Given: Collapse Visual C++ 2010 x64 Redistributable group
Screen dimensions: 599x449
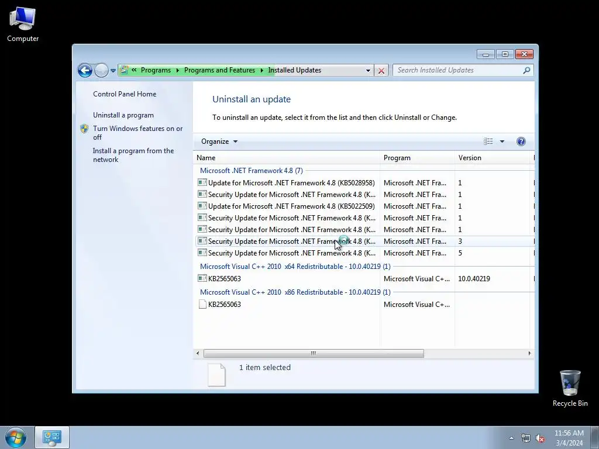Looking at the screenshot, I should [295, 267].
